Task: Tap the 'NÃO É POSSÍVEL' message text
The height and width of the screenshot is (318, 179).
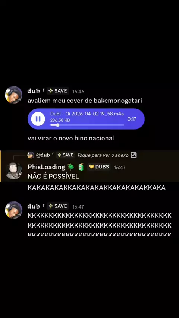Action: tap(53, 177)
